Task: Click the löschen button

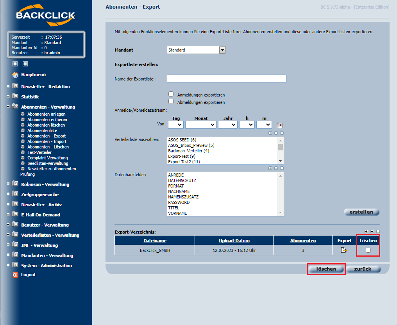Action: [x=326, y=269]
